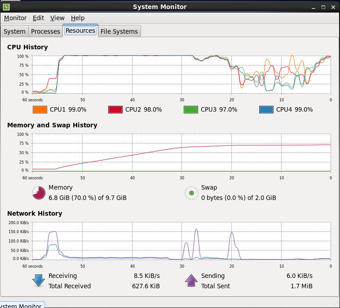Click the System Monitor taskbar button

tap(22, 305)
